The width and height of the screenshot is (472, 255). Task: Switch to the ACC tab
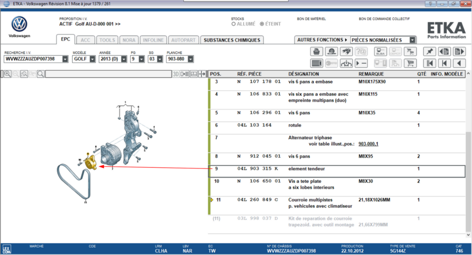[x=85, y=40]
